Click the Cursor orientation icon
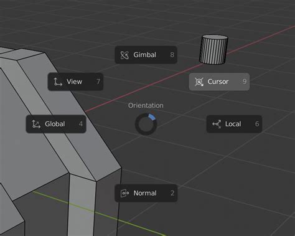295x236 pixels. pos(199,82)
